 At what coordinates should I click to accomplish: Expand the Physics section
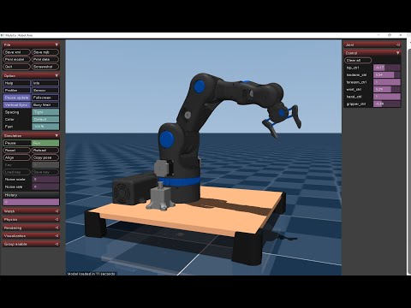click(x=31, y=220)
